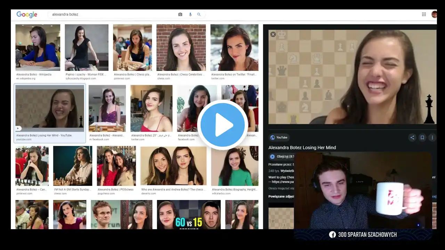The image size is (445, 250).
Task: Click the Obejrzyj play icon
Action: (x=272, y=157)
